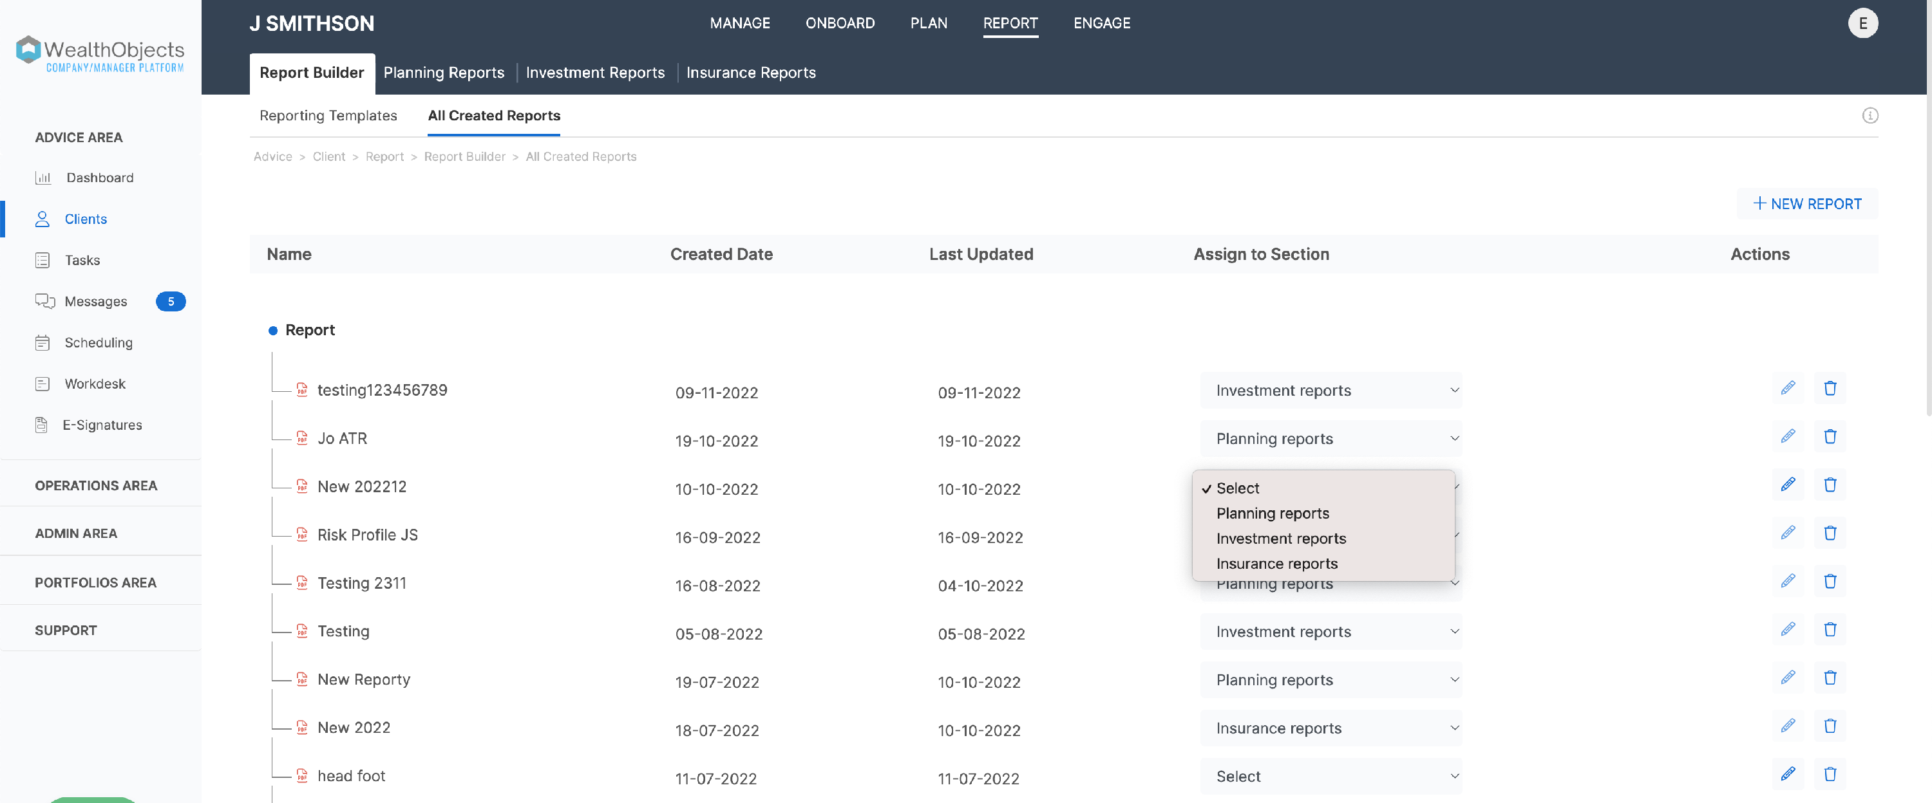This screenshot has height=803, width=1932.
Task: Delete the Testing 2311 report
Action: (1830, 581)
